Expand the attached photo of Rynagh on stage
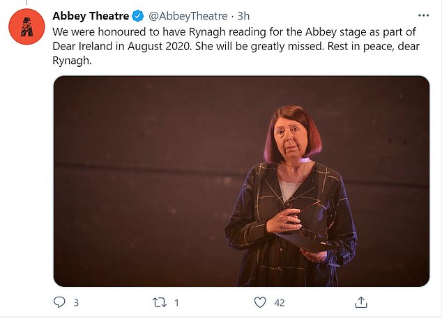442x319 pixels. 241,181
